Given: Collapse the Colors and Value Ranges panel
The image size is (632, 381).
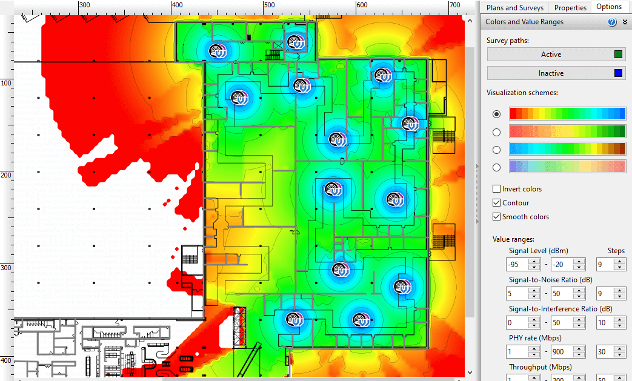Looking at the screenshot, I should tap(625, 22).
